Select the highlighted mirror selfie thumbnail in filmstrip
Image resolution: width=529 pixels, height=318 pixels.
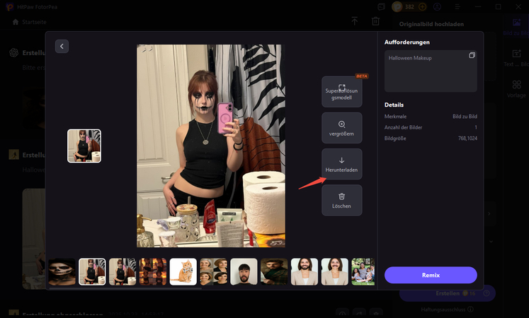92,271
